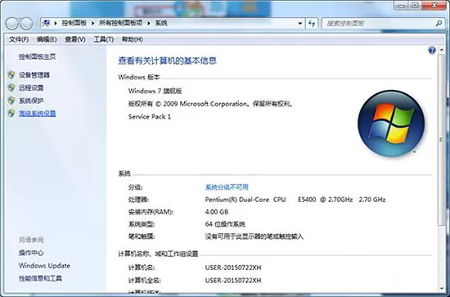This screenshot has width=450, height=297.
Task: Expand breadcrumb arrow before 控制面板
Action: (56, 23)
